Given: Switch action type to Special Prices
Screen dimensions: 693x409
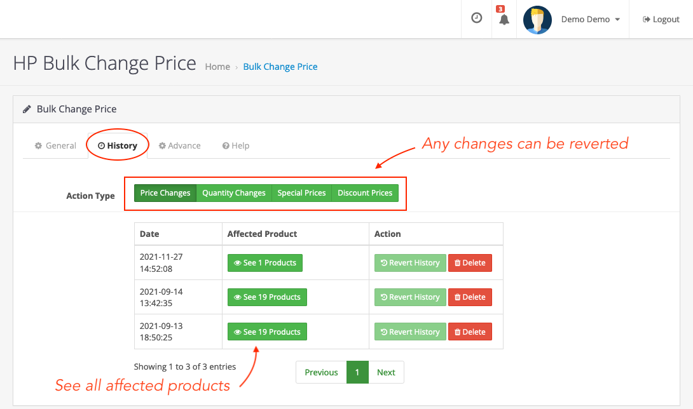Looking at the screenshot, I should (x=301, y=192).
